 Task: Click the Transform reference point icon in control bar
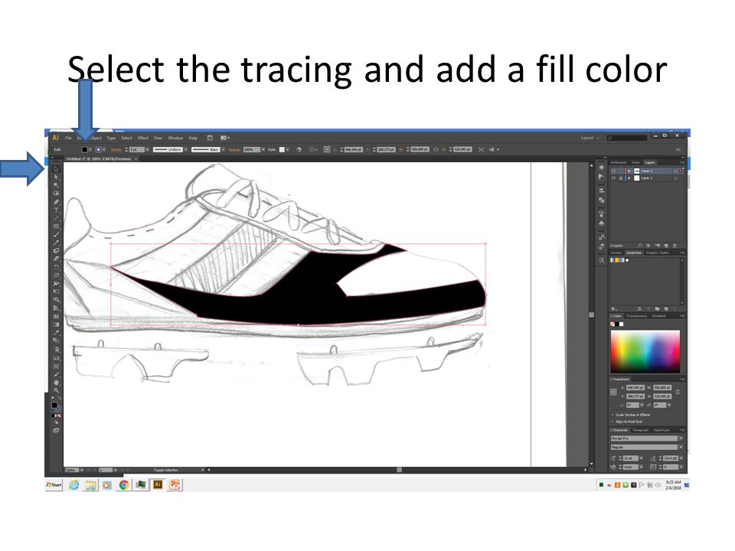[x=327, y=149]
